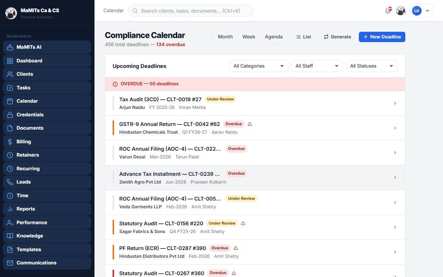Click the Documents file icon

tap(10, 128)
